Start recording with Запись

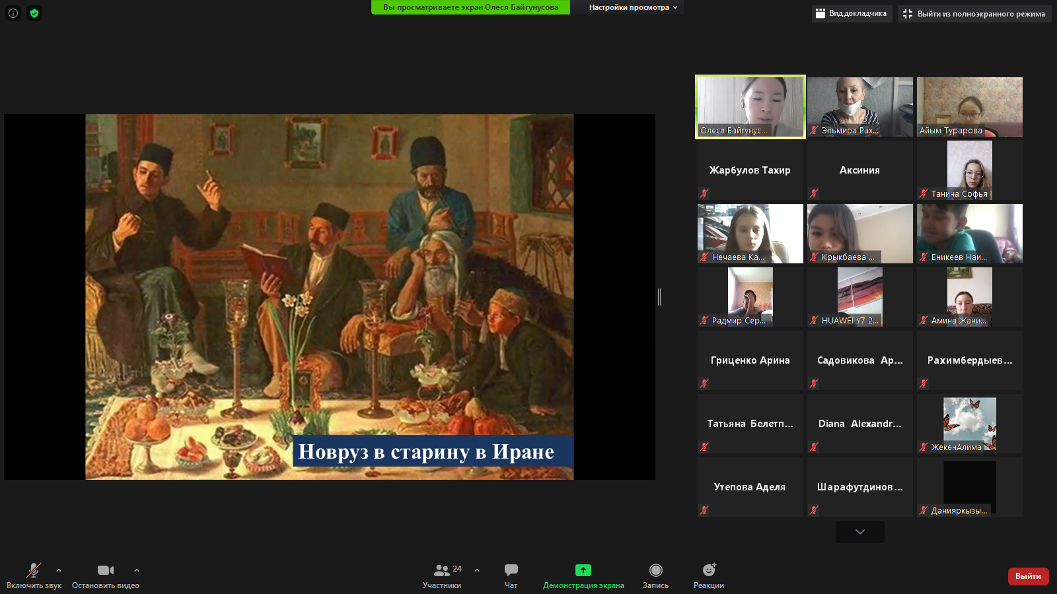pos(655,576)
